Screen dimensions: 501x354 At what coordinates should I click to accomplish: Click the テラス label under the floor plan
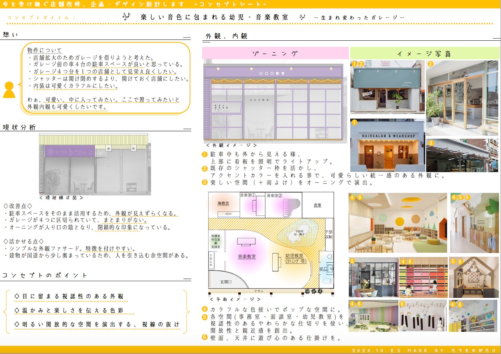pyautogui.click(x=259, y=291)
